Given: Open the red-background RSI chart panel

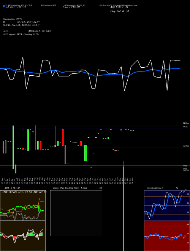Looking at the screenshot, I should pos(167,236).
